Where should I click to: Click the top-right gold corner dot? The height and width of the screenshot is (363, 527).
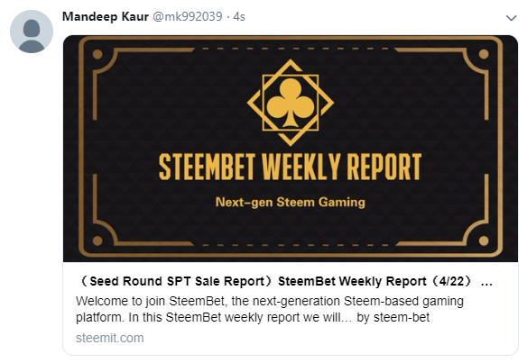(484, 54)
